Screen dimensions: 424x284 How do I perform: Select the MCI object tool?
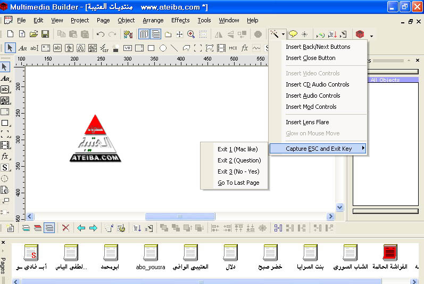(233, 48)
